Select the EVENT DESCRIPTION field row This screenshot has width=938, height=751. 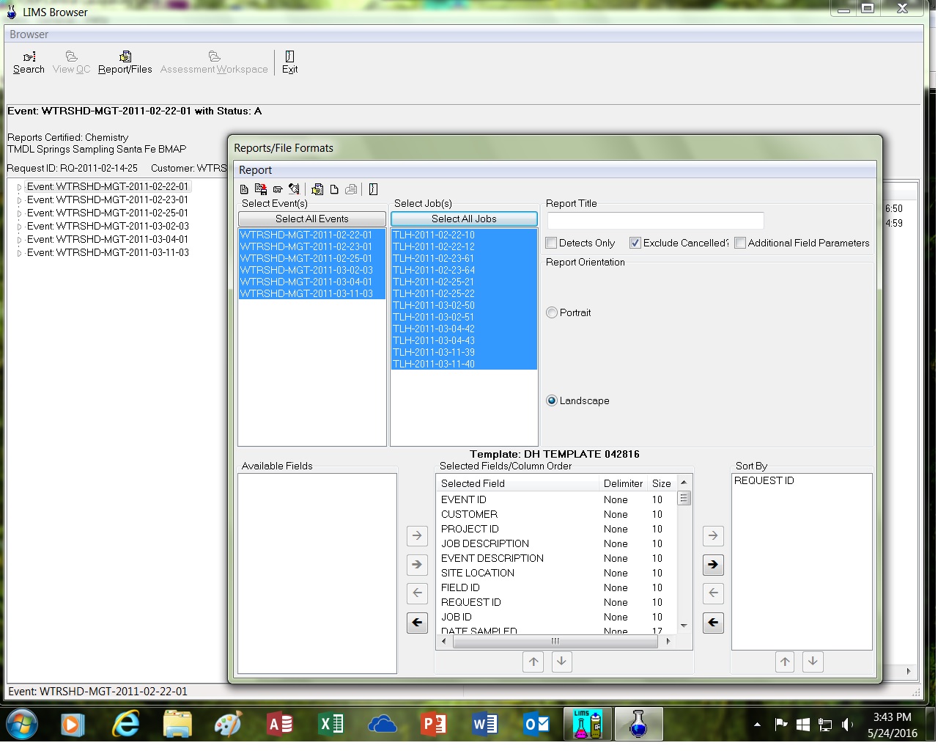click(556, 558)
